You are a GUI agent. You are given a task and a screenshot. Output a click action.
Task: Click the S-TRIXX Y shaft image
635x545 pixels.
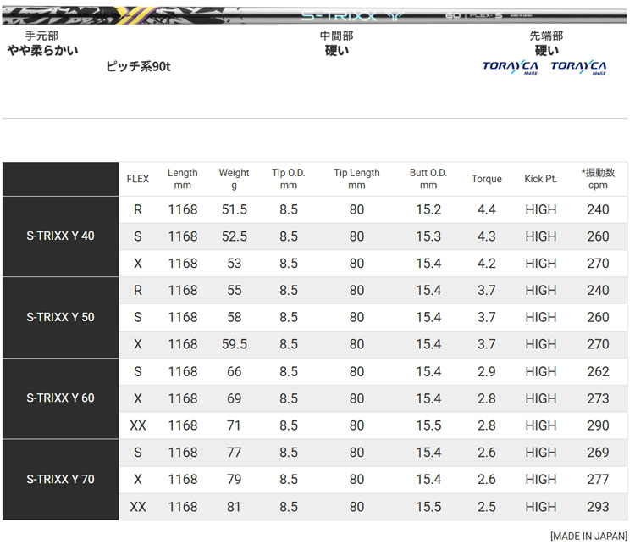point(314,15)
